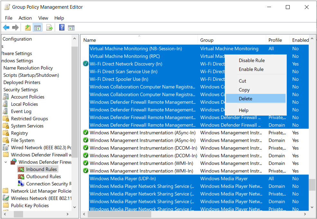317x219 pixels.
Task: Click the Outbound Rules icon
Action: [21, 177]
